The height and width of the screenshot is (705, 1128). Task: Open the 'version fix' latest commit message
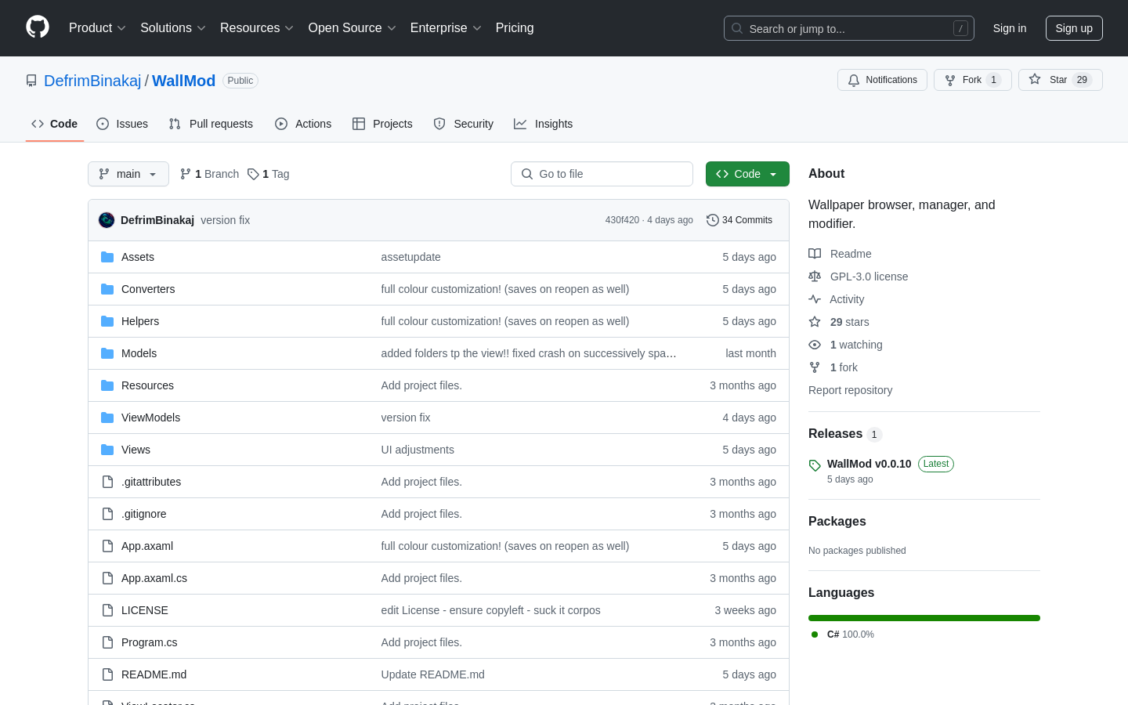(225, 220)
